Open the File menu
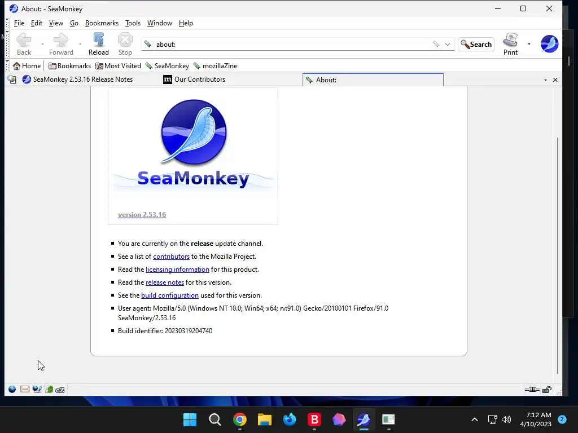 (x=19, y=23)
